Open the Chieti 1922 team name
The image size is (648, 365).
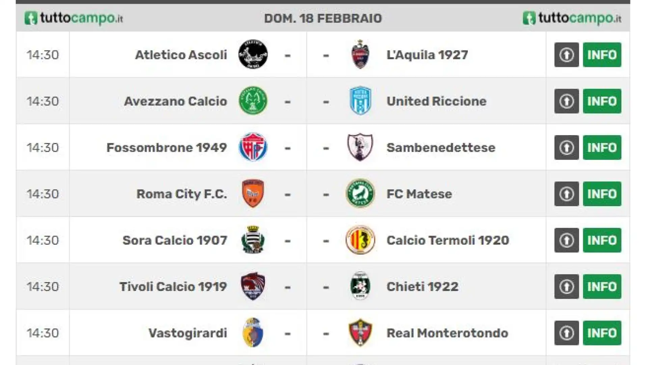point(423,287)
